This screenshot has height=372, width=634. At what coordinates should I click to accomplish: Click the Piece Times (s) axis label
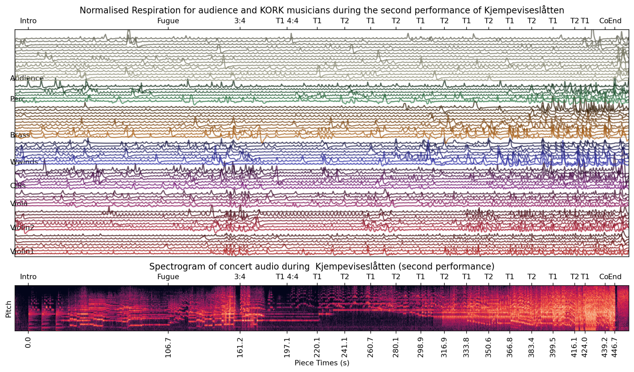pyautogui.click(x=322, y=363)
